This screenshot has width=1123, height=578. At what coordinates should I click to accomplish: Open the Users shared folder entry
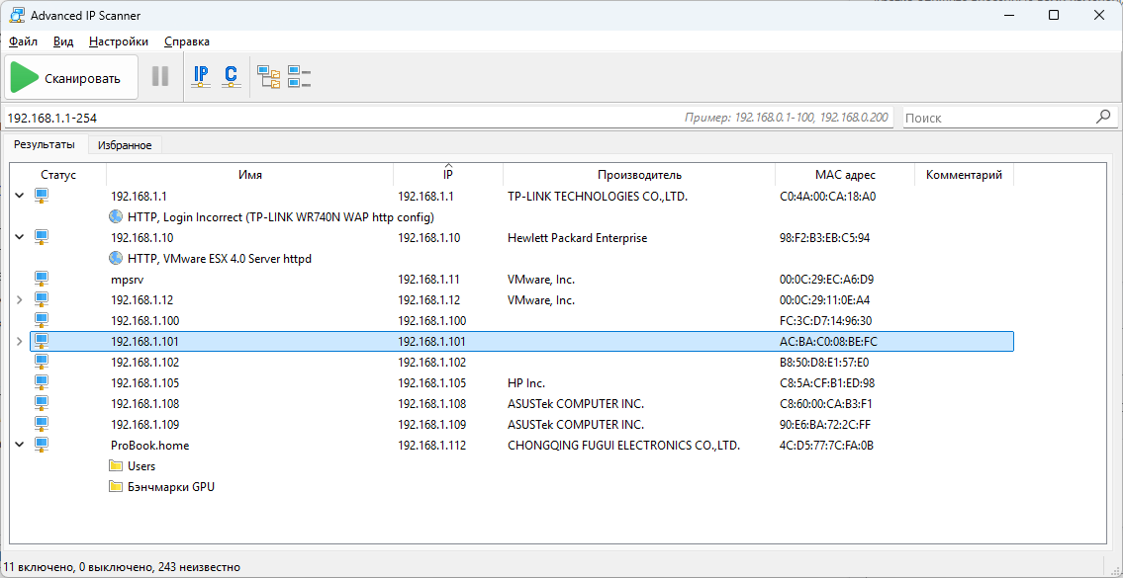141,465
